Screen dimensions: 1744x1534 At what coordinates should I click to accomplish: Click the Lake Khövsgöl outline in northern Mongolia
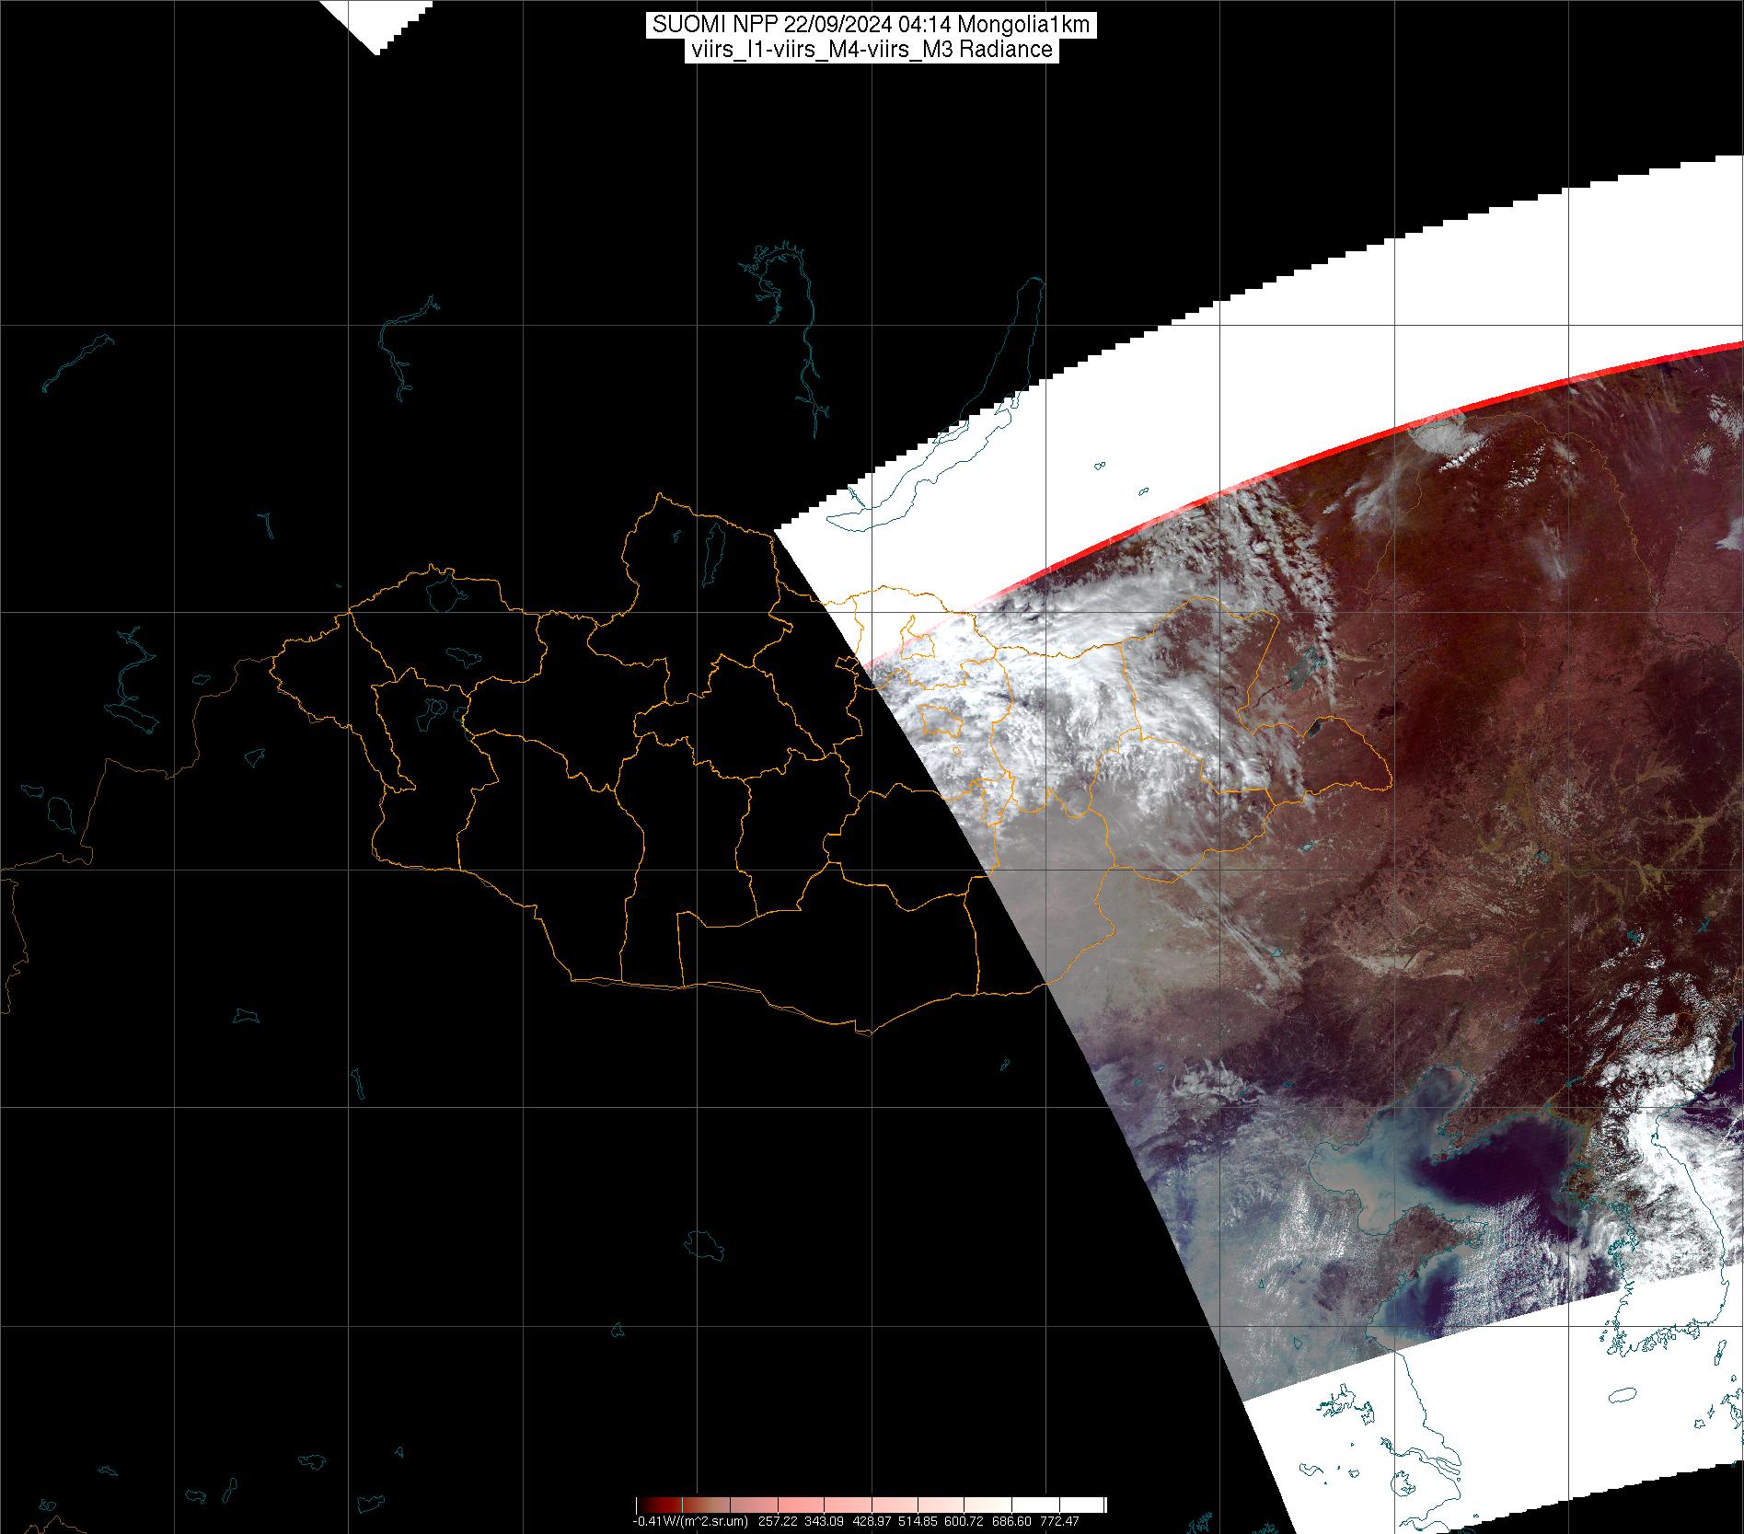(x=711, y=555)
